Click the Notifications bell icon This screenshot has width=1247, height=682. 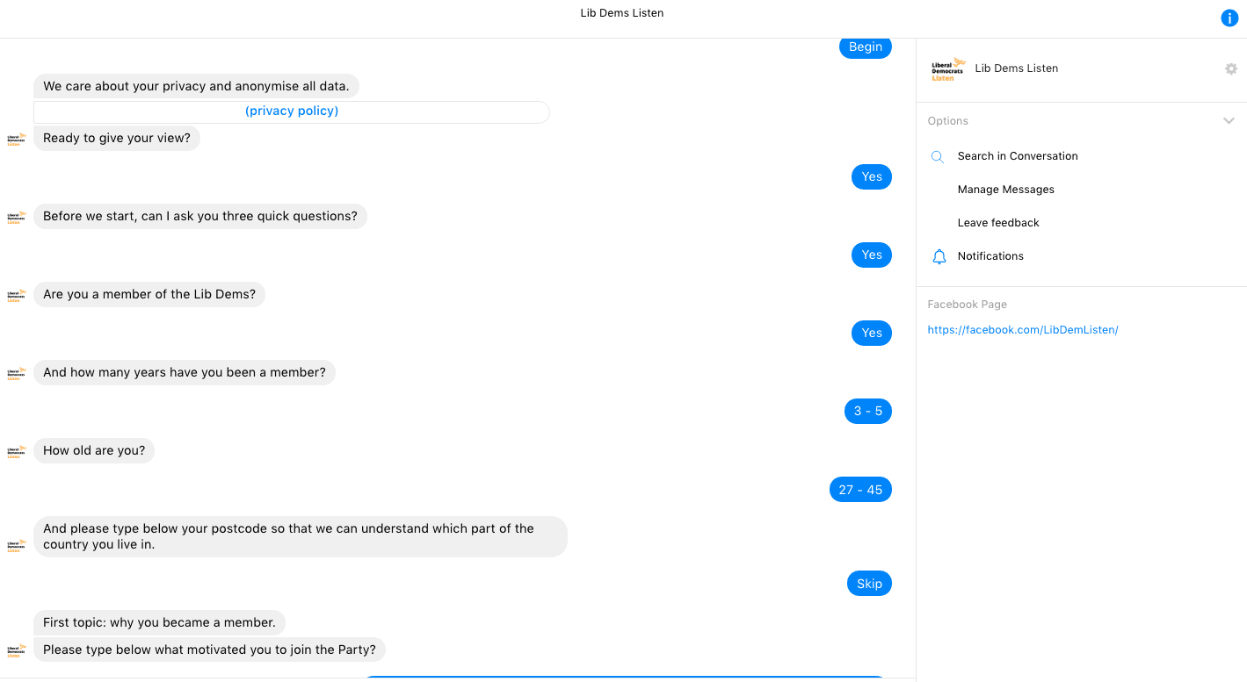click(939, 256)
